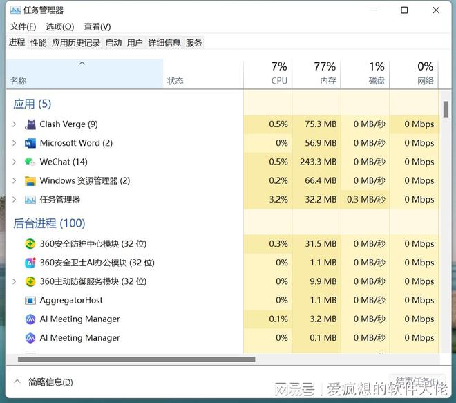Switch to the 应用历史记录 tab
The height and width of the screenshot is (403, 456).
coord(76,43)
